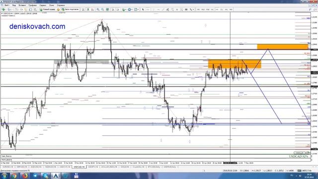Click the zoom in magnifier icon
This screenshot has width=318, height=179.
click(98, 9)
